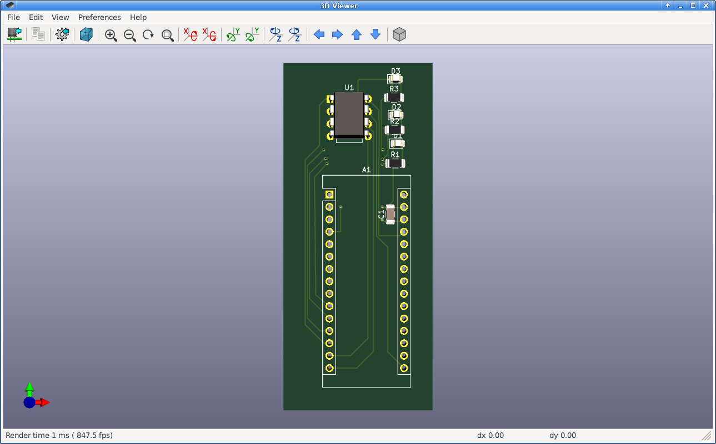Click the title bar up-arrow shade button
The height and width of the screenshot is (444, 716).
click(x=668, y=6)
